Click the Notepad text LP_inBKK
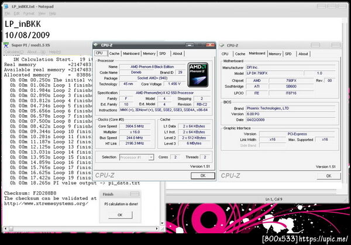The width and height of the screenshot is (351, 245). pos(23,24)
